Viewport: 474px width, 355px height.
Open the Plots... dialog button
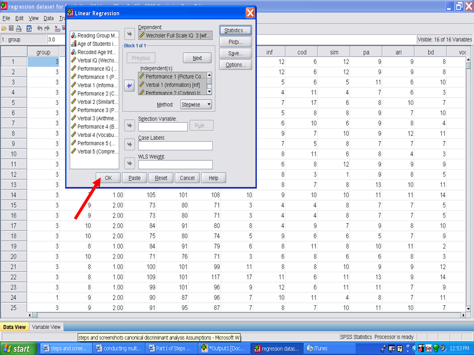pyautogui.click(x=236, y=42)
